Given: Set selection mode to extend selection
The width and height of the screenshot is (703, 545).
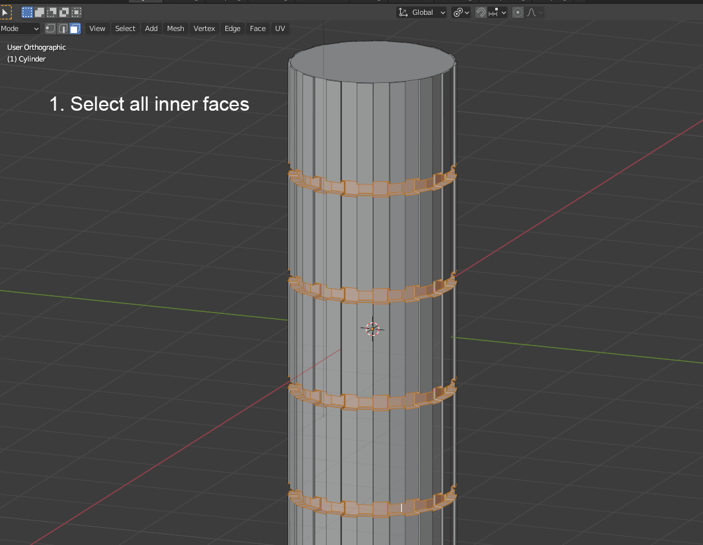Looking at the screenshot, I should pyautogui.click(x=39, y=12).
